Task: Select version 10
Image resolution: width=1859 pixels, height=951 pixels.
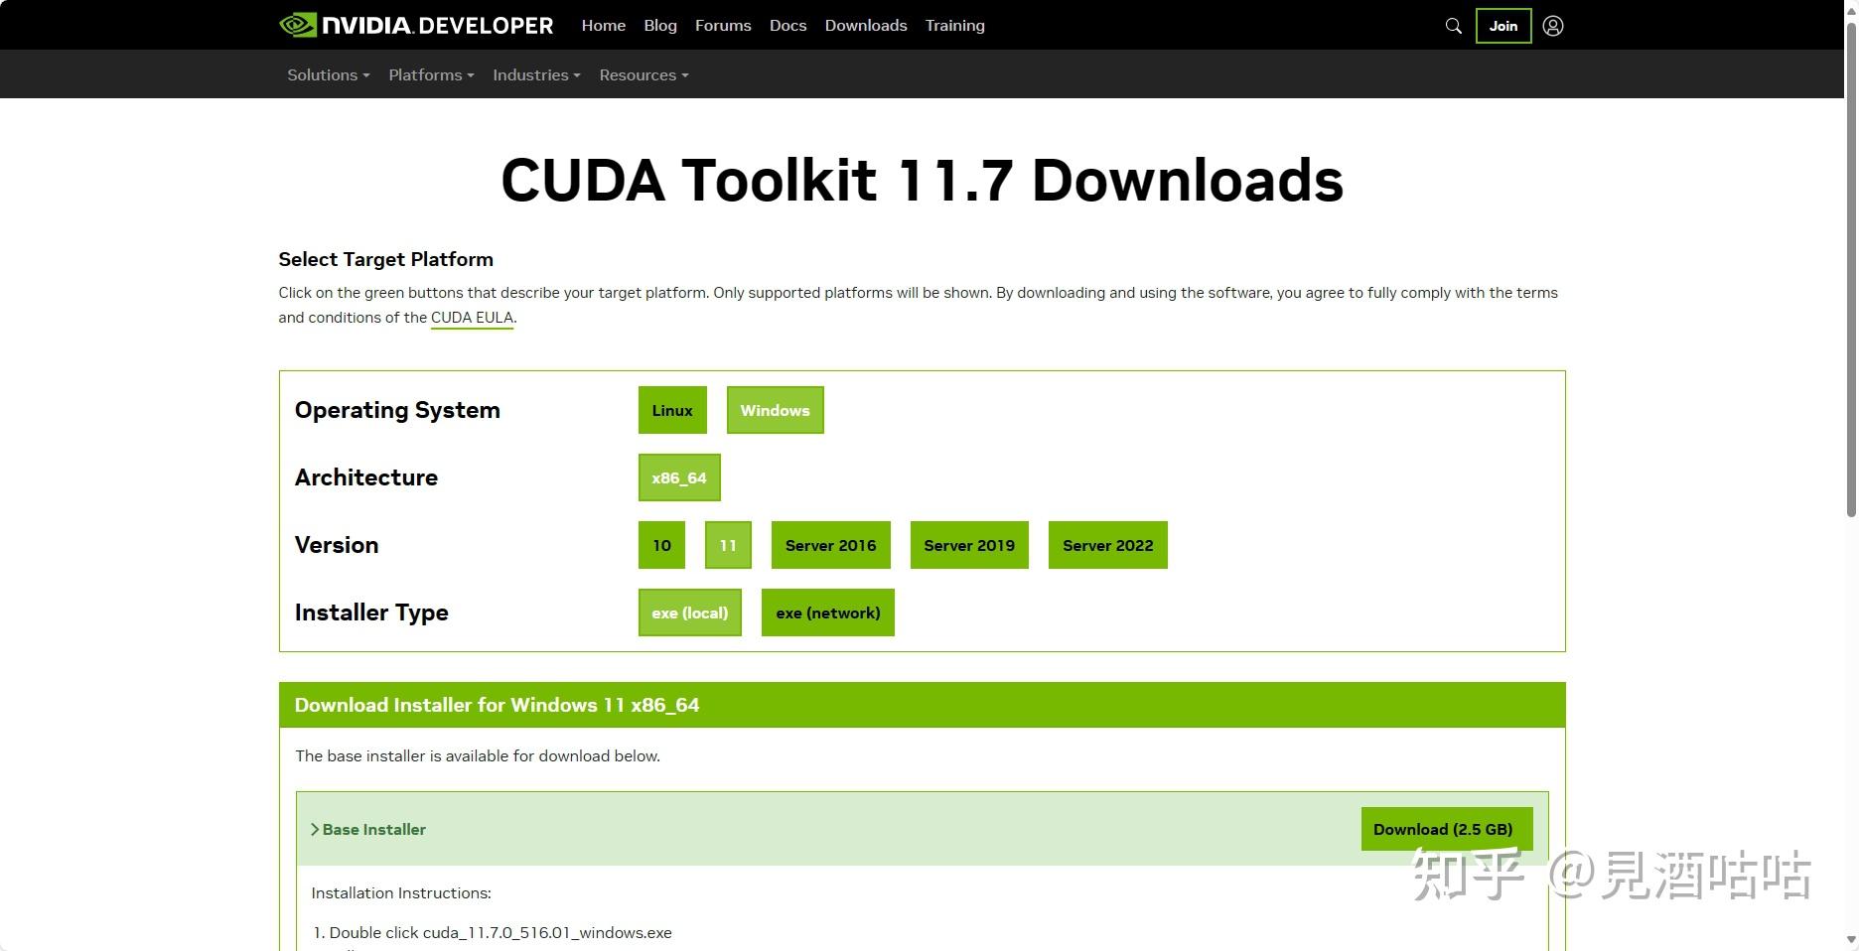Action: 660,545
